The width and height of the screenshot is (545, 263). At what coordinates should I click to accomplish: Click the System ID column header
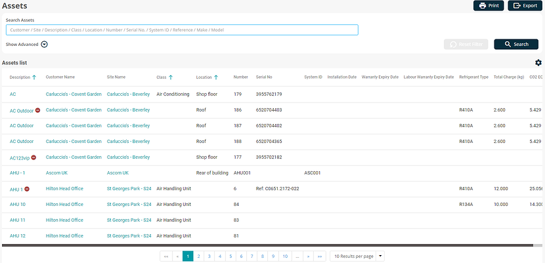click(313, 77)
